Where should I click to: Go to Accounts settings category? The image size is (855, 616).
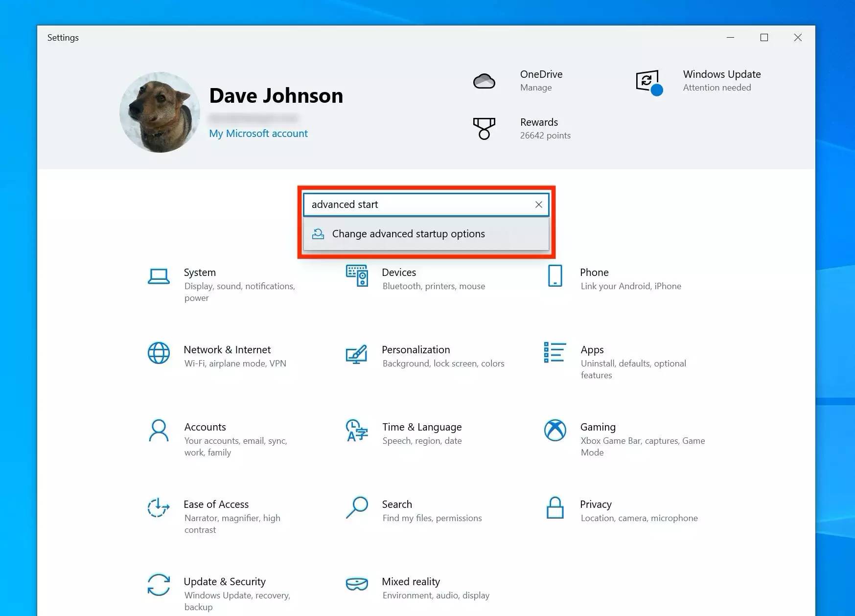(205, 427)
